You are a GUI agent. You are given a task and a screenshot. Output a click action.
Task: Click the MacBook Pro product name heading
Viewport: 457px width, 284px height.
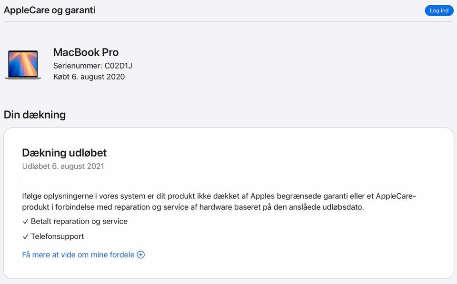[x=86, y=52]
